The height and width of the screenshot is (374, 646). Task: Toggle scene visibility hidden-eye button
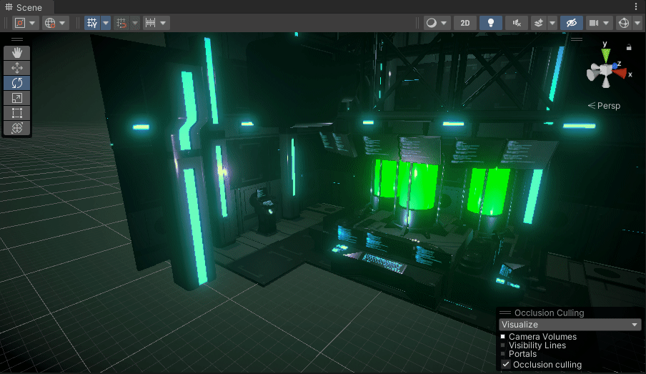coord(572,23)
